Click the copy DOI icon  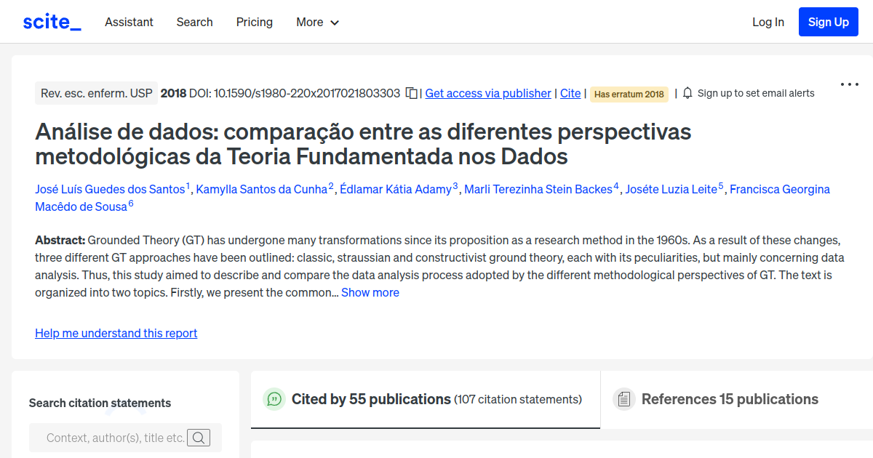pyautogui.click(x=411, y=93)
